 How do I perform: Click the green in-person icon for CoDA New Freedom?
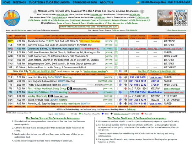pyautogui.click(x=116, y=52)
